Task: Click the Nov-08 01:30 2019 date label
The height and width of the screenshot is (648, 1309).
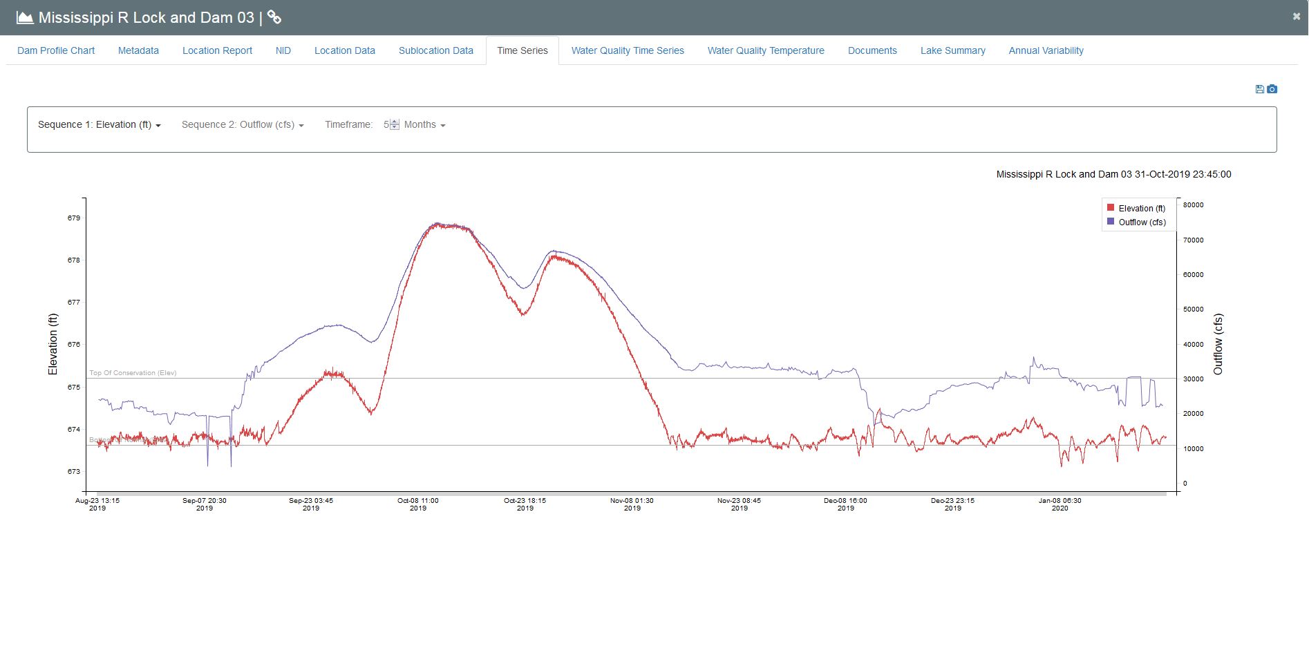Action: click(632, 504)
